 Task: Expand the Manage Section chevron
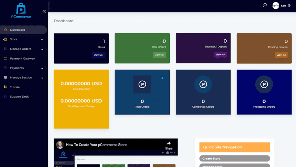42,78
